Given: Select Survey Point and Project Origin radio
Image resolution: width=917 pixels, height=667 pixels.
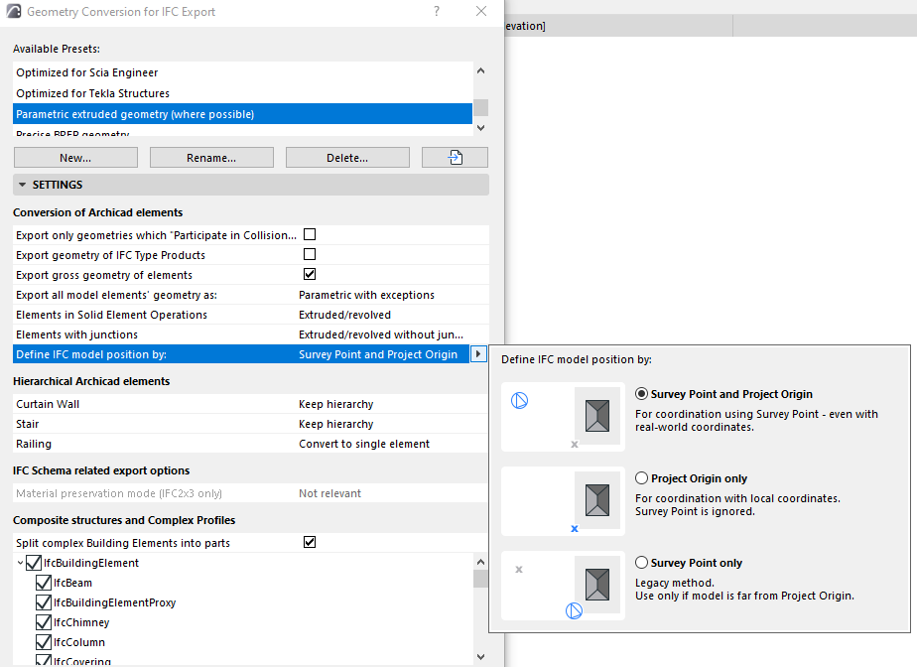Looking at the screenshot, I should click(641, 394).
